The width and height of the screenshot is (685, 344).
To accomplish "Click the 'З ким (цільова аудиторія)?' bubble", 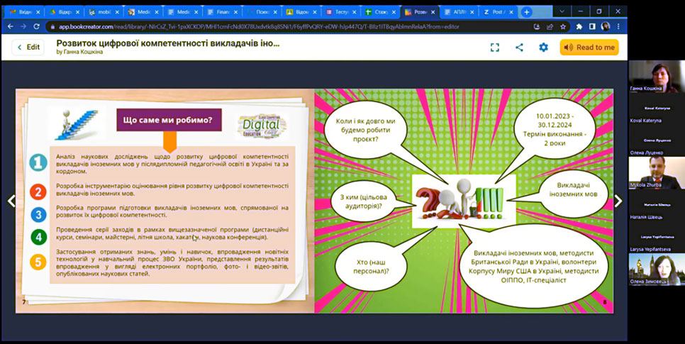I will tap(364, 201).
